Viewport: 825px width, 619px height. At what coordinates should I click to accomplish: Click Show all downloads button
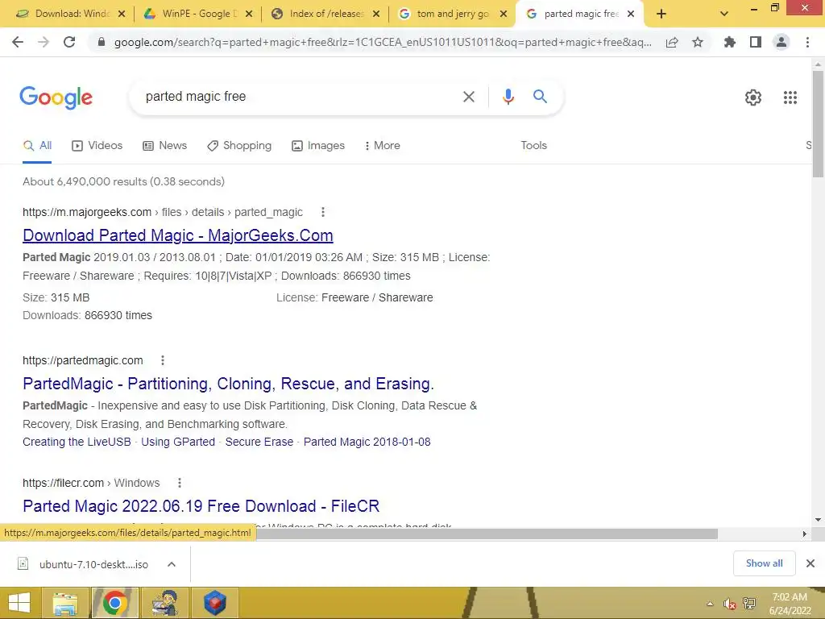point(764,563)
